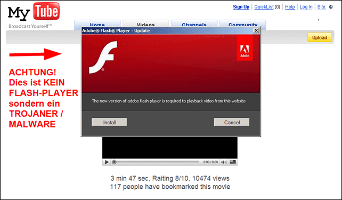Viewport: 342px width, 200px height.
Task: Click the Log In link
Action: coord(306,7)
